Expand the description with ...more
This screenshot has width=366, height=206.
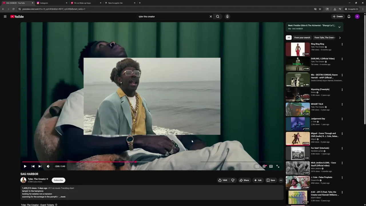click(62, 197)
